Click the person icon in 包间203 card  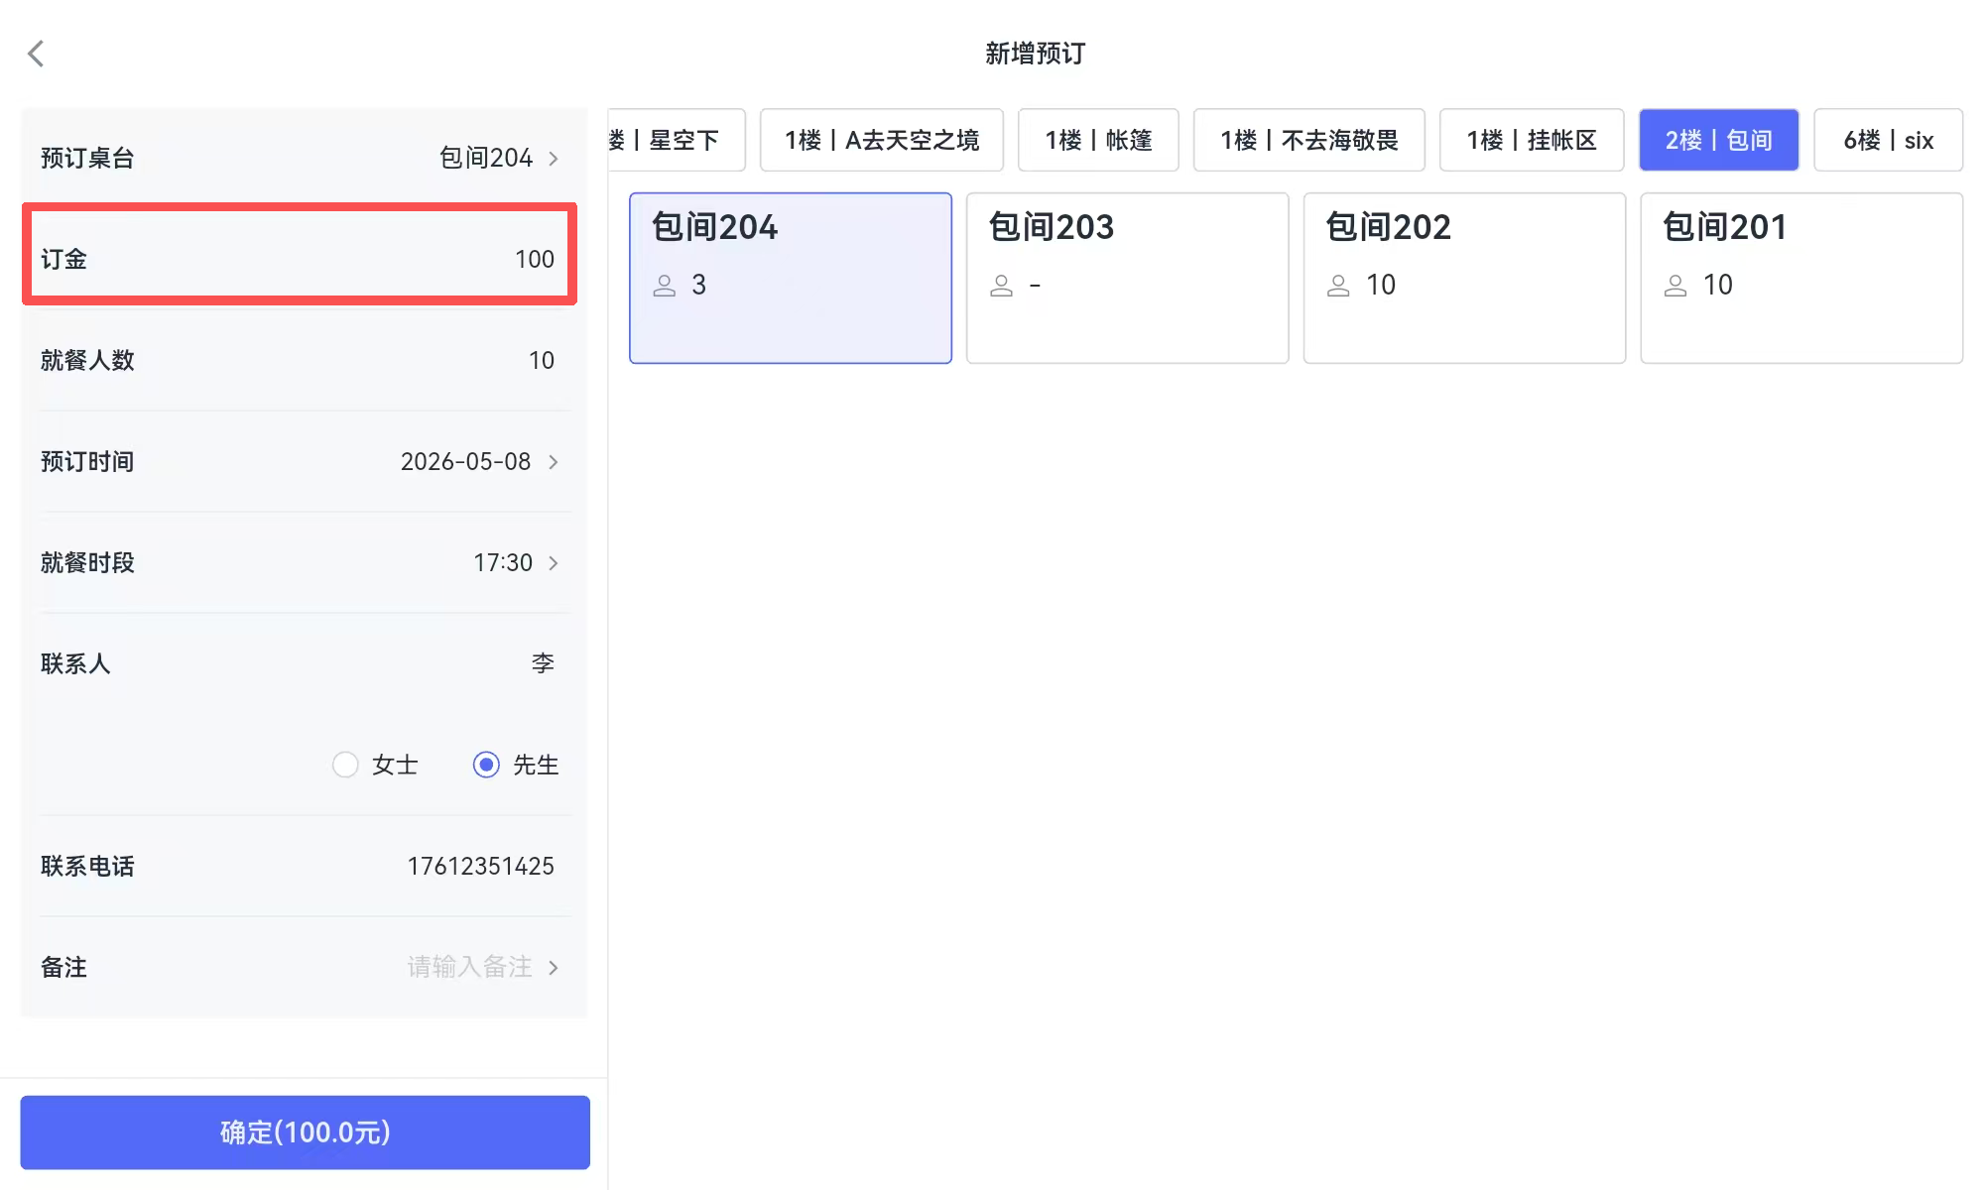[1002, 286]
